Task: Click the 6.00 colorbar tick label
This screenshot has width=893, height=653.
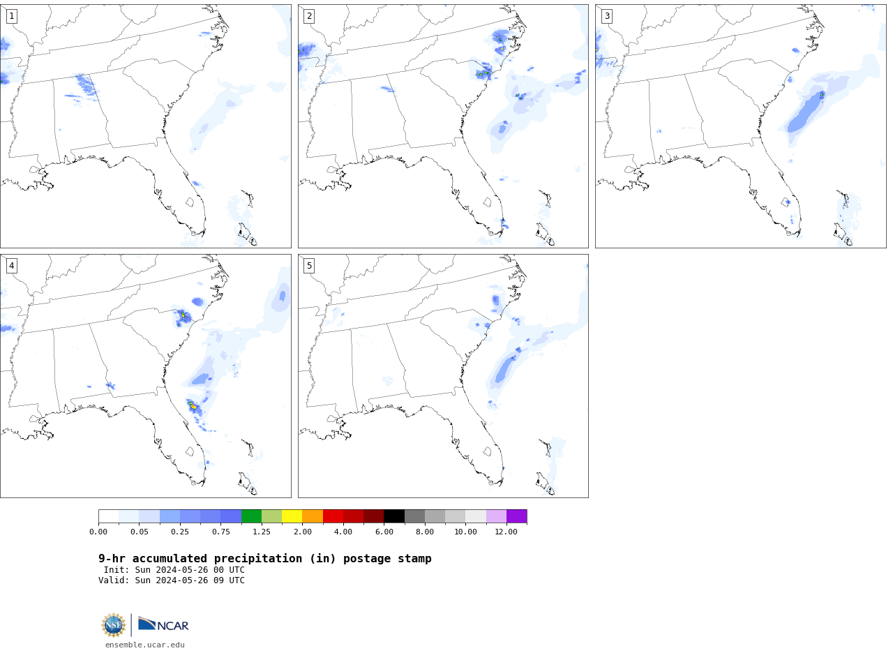Action: 384,532
